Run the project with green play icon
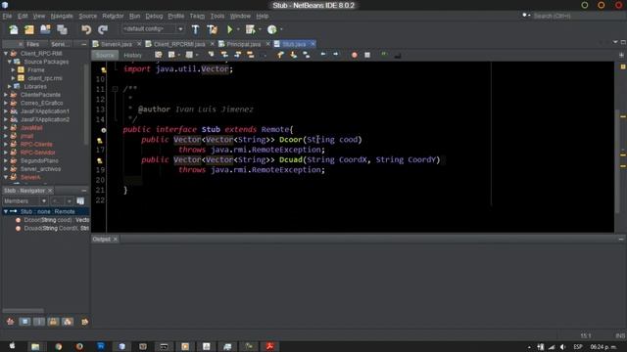 [229, 29]
